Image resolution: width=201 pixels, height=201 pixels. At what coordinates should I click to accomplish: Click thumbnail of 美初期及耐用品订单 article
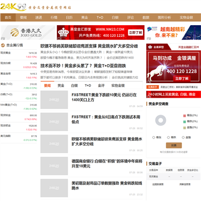[x=54, y=188]
